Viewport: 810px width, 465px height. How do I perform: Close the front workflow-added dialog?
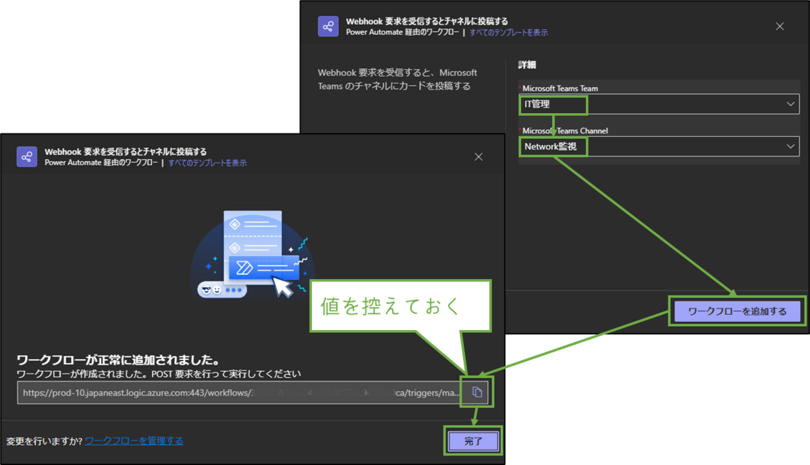[479, 156]
